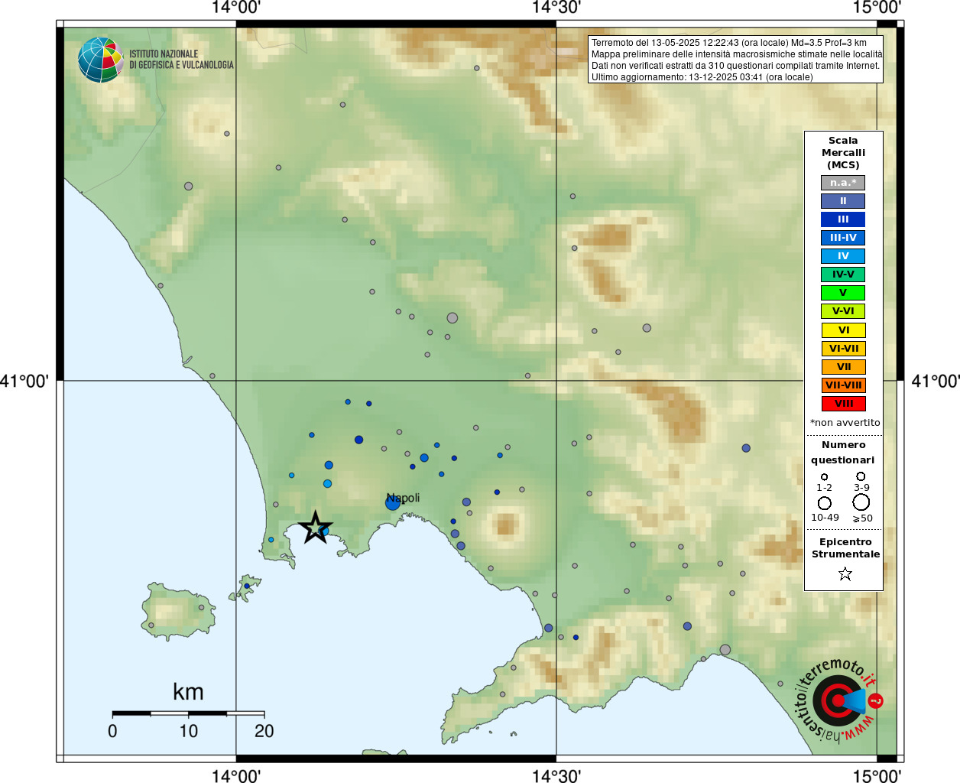Image resolution: width=960 pixels, height=783 pixels.
Task: Click the blue marker on Procida island
Action: tap(247, 586)
